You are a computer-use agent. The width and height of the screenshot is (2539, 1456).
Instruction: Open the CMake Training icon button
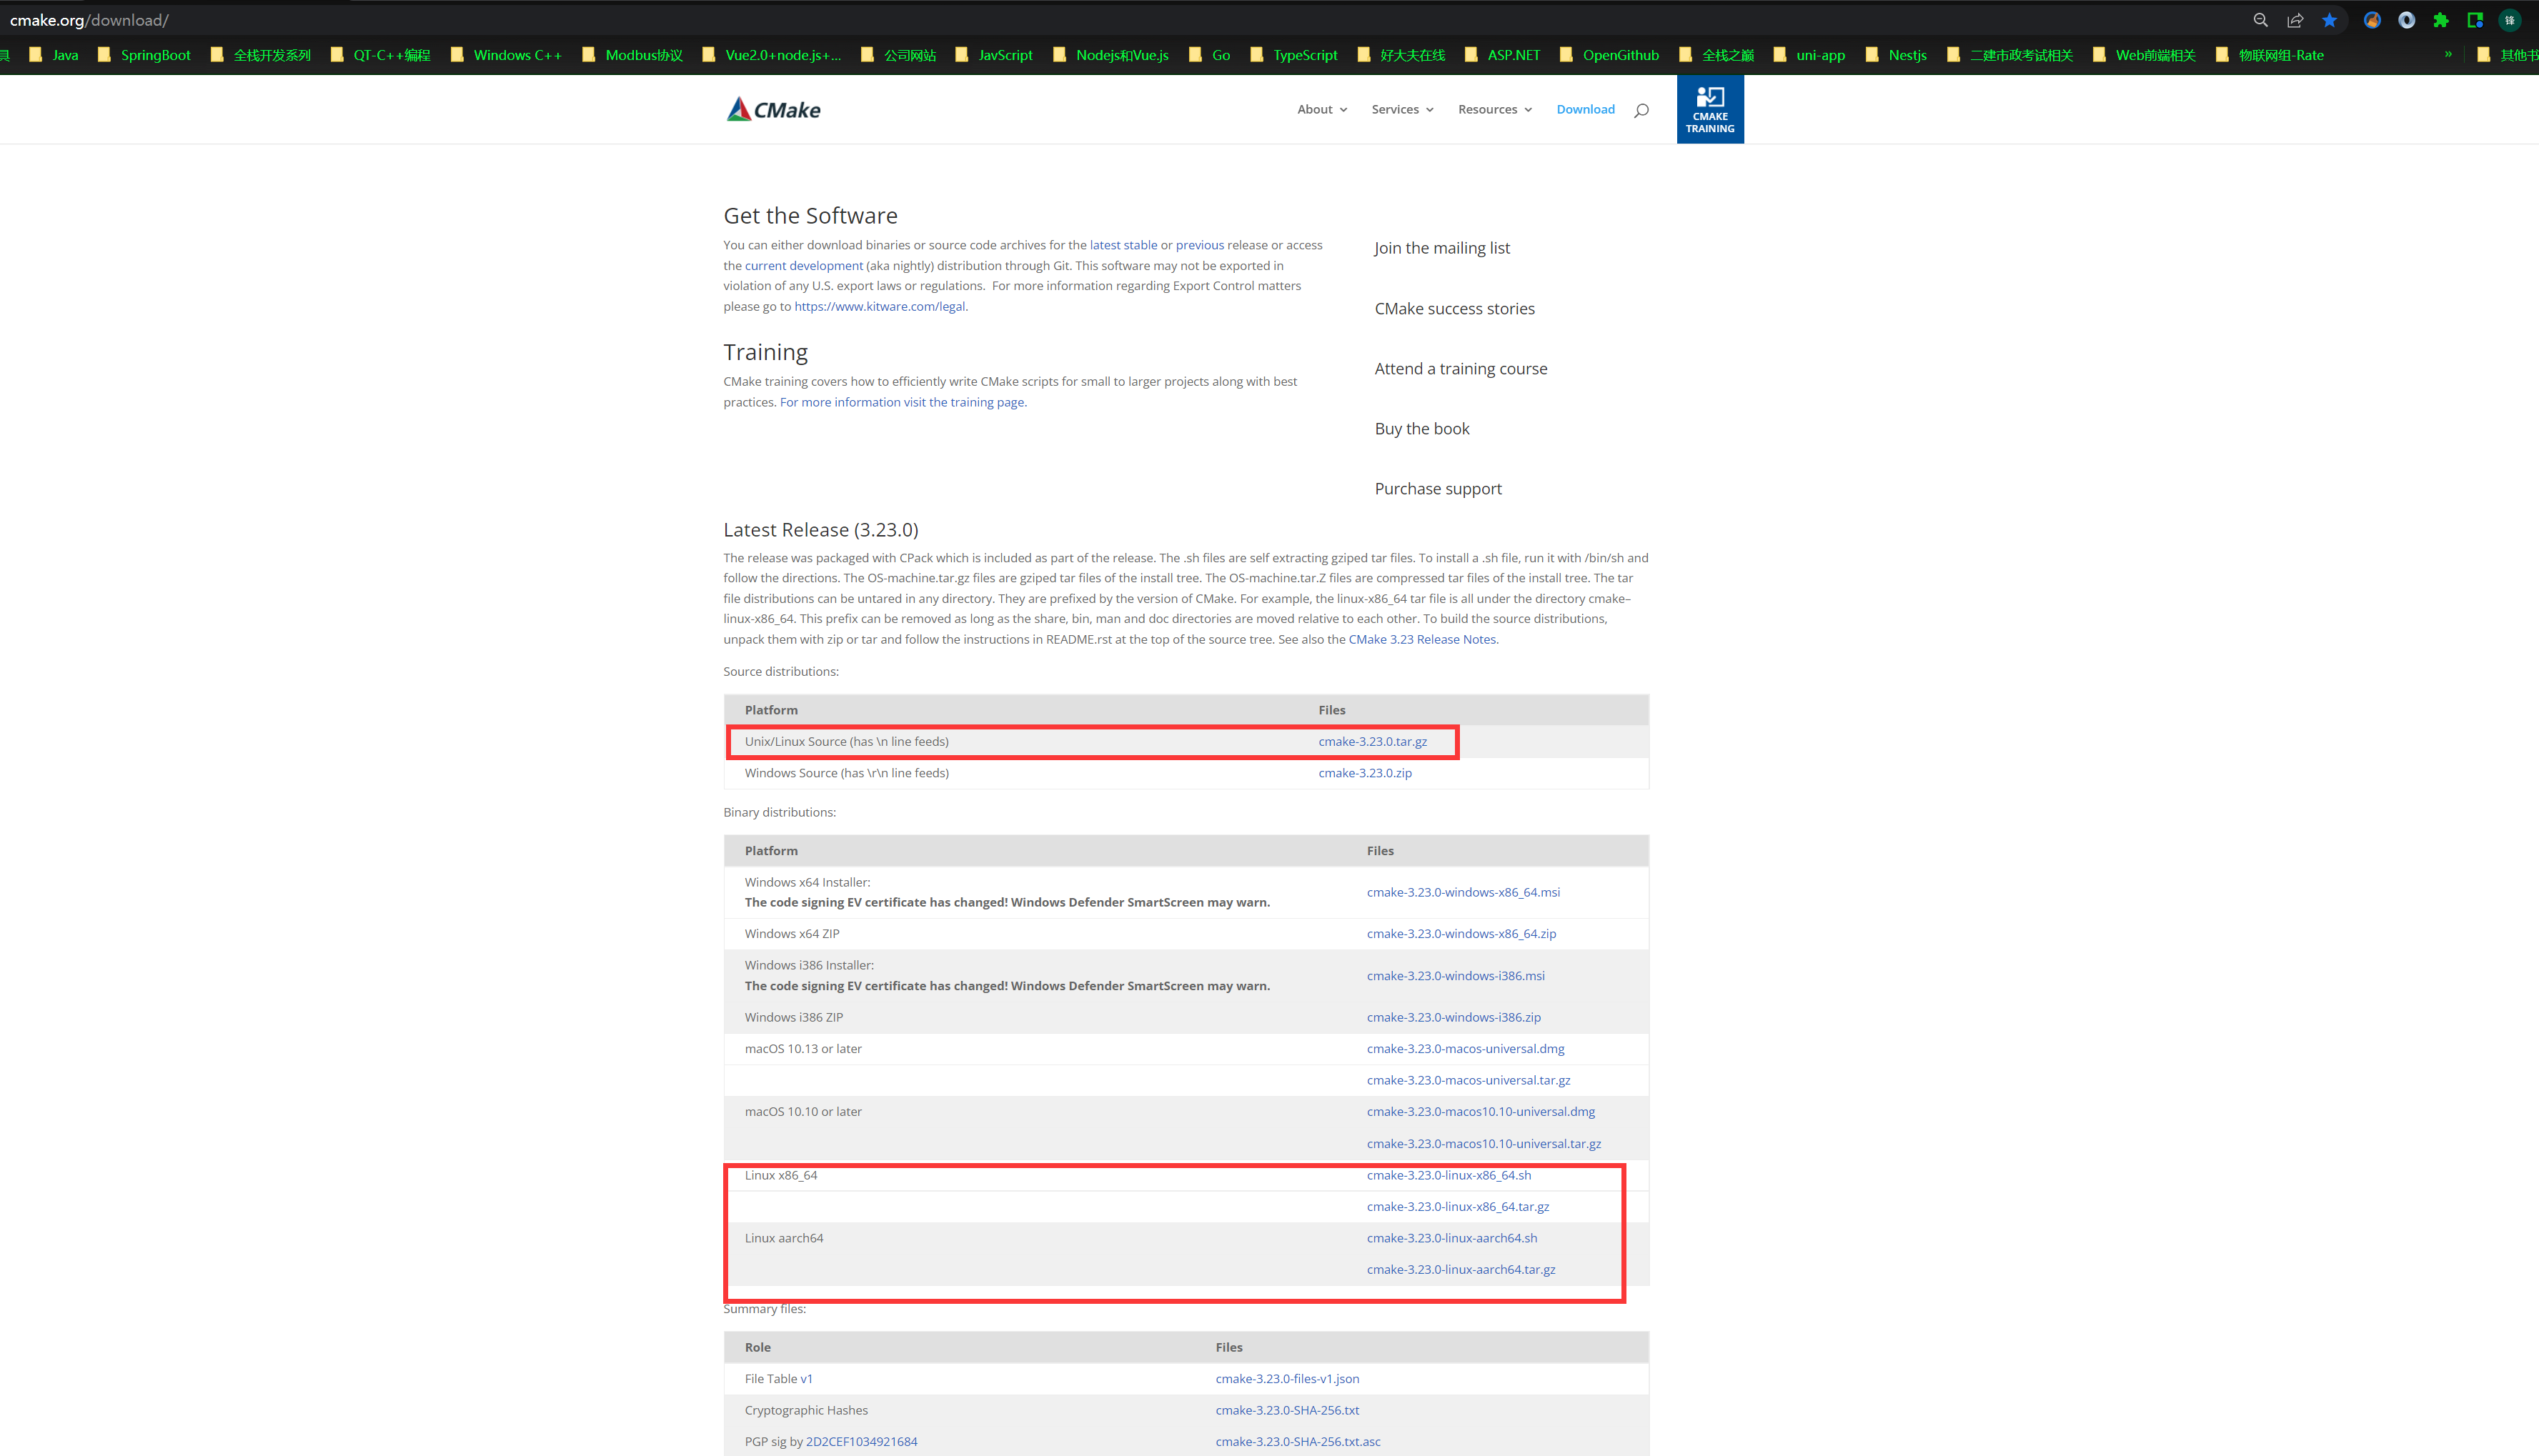pos(1710,109)
